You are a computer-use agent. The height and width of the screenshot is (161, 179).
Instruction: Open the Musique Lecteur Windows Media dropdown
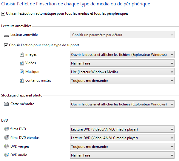click(x=122, y=72)
